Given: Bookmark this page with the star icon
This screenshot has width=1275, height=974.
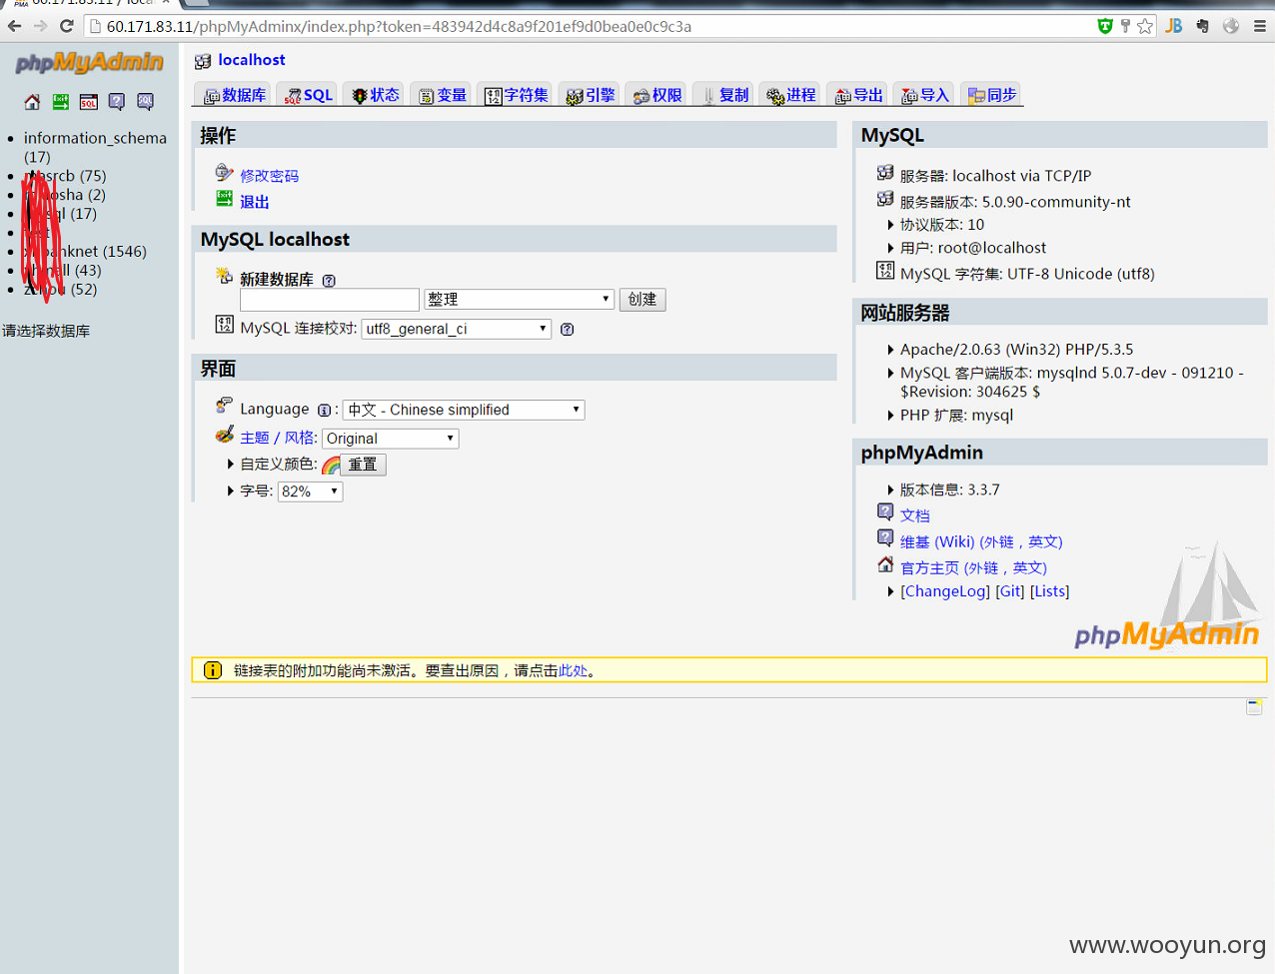Looking at the screenshot, I should pos(1145,26).
